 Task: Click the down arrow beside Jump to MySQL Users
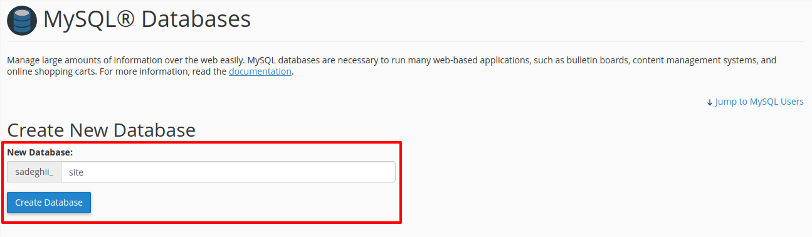709,102
